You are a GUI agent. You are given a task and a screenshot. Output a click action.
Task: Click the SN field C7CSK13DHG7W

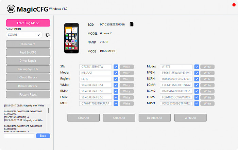96,67
